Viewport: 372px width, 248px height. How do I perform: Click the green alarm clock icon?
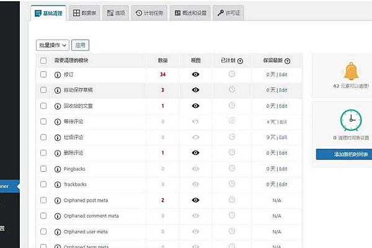(351, 120)
